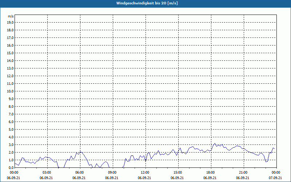The image size is (291, 182).
Task: Click the 2,0 y-axis value
Action: (11, 152)
